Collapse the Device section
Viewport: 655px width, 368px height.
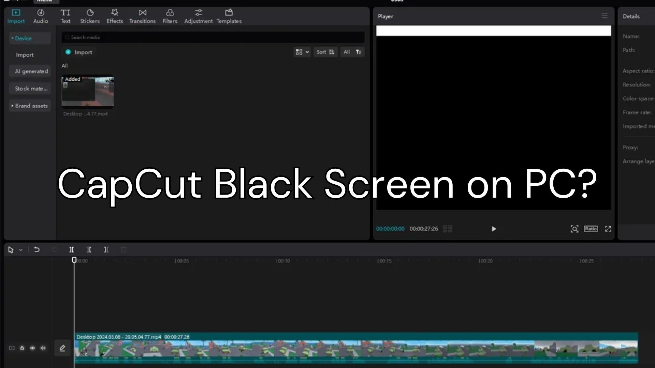(x=30, y=38)
